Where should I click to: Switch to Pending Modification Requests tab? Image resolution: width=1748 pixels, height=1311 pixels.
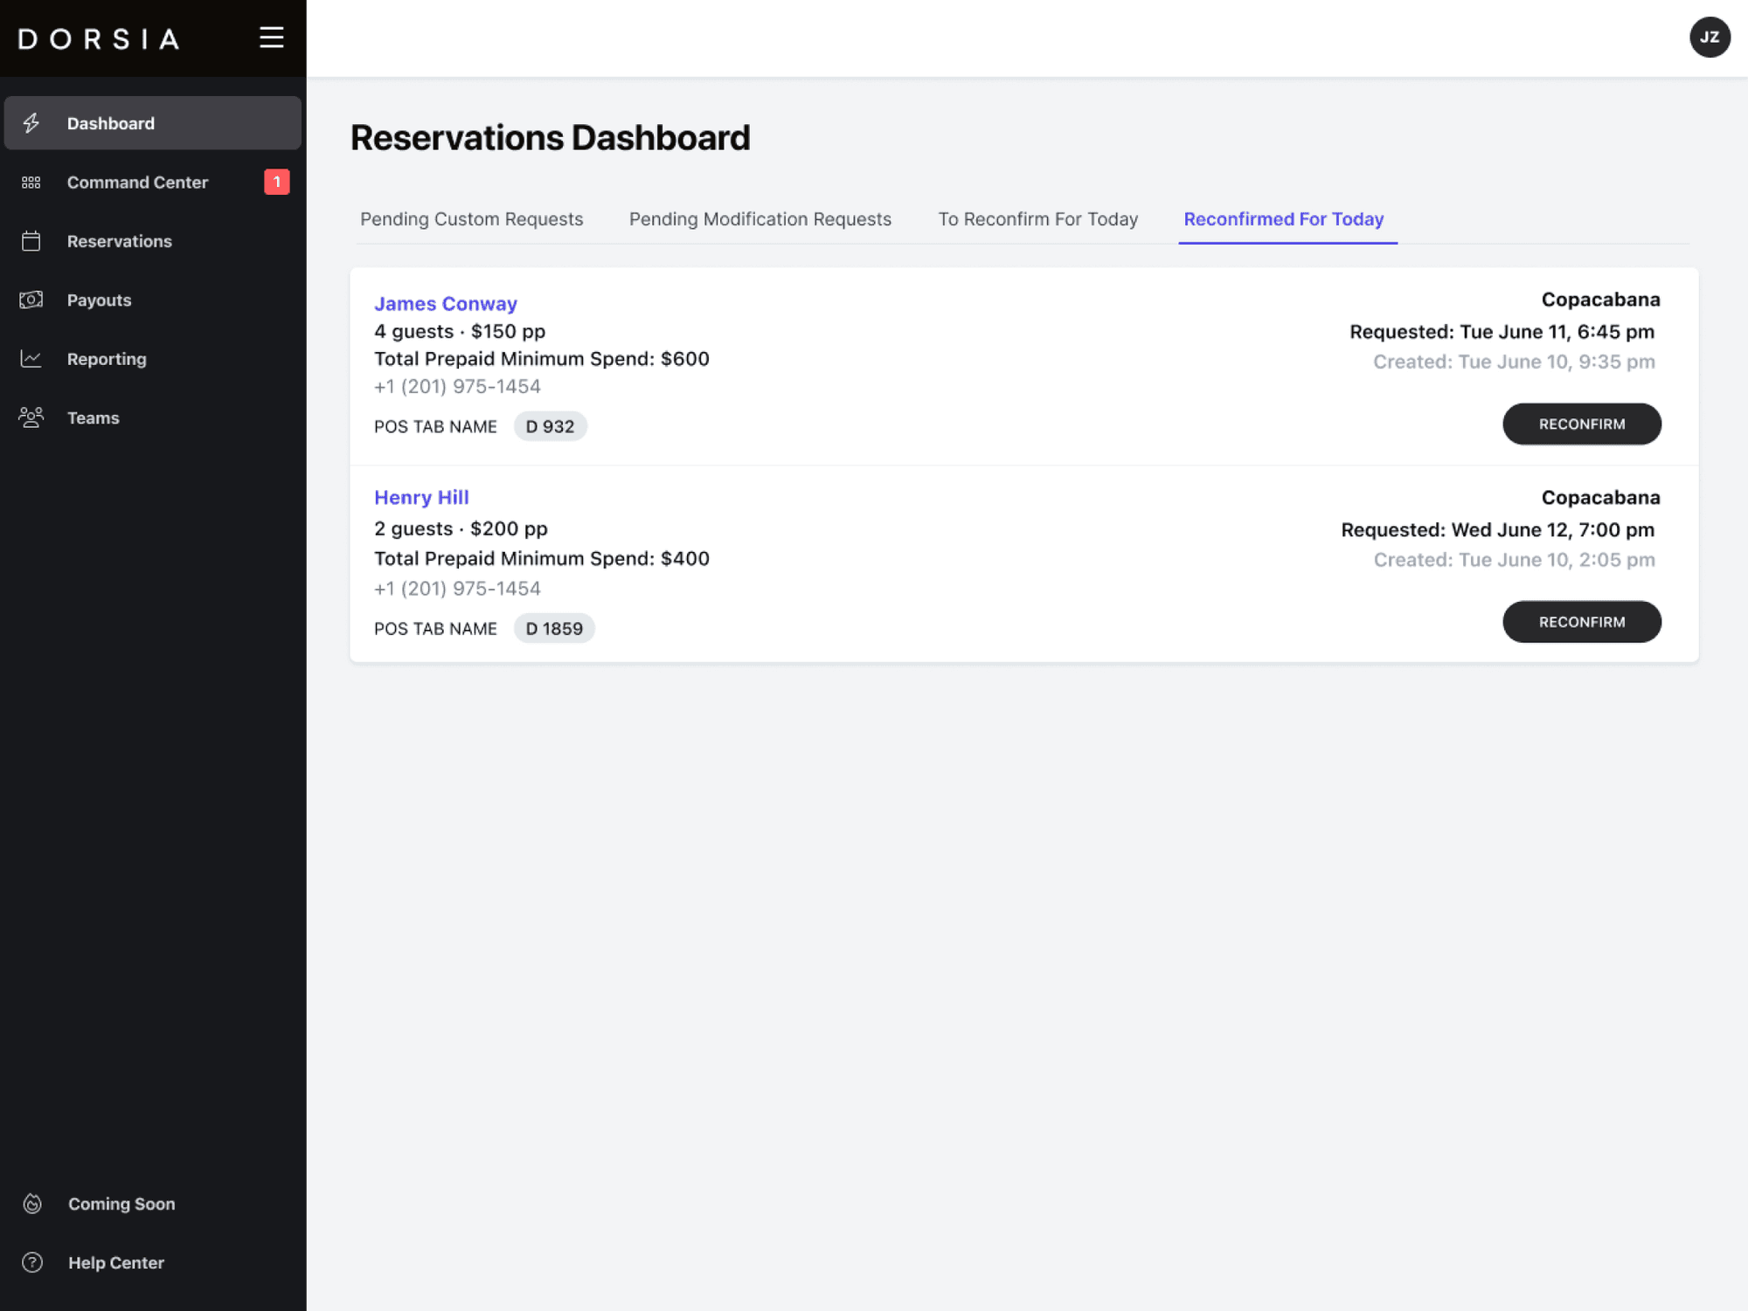tap(760, 219)
